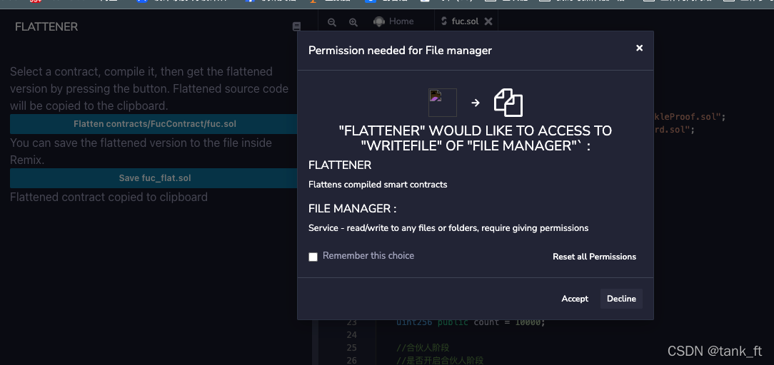Click line number 24 in editor gutter

coord(351,335)
